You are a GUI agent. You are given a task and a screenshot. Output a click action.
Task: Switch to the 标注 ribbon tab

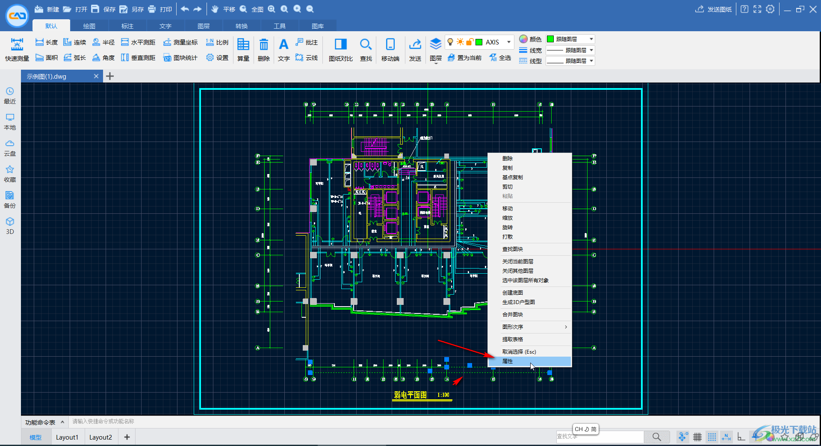coord(127,26)
